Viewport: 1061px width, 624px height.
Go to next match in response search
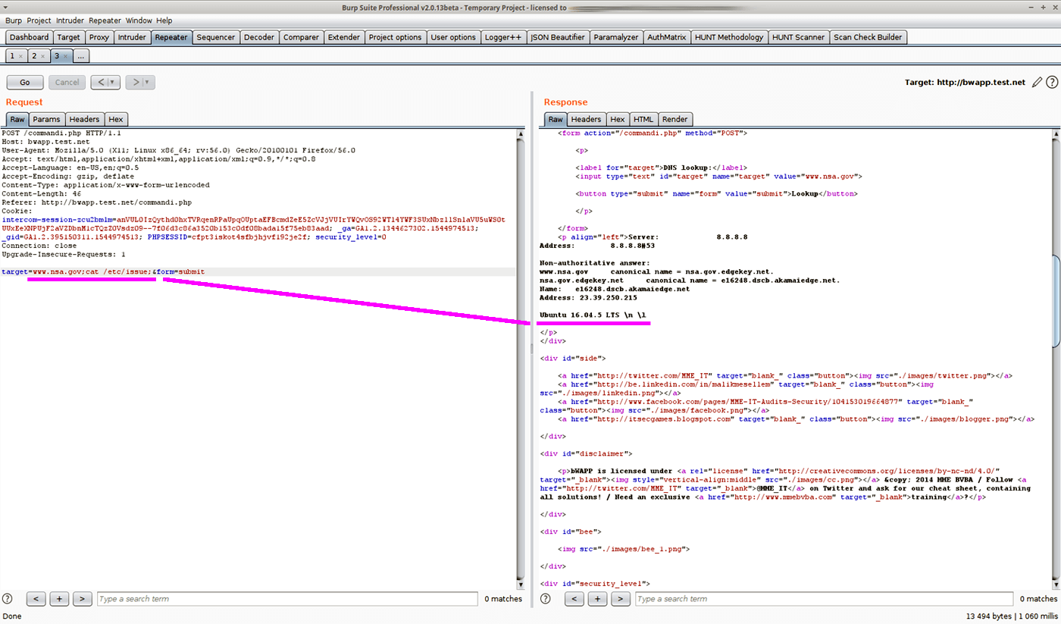pos(621,599)
